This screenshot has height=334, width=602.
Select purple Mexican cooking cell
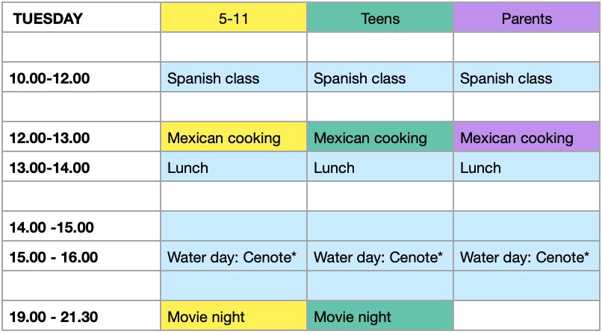[527, 137]
